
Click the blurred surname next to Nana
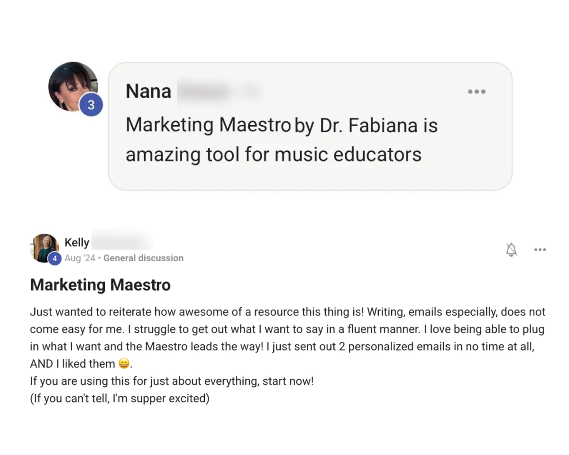219,91
